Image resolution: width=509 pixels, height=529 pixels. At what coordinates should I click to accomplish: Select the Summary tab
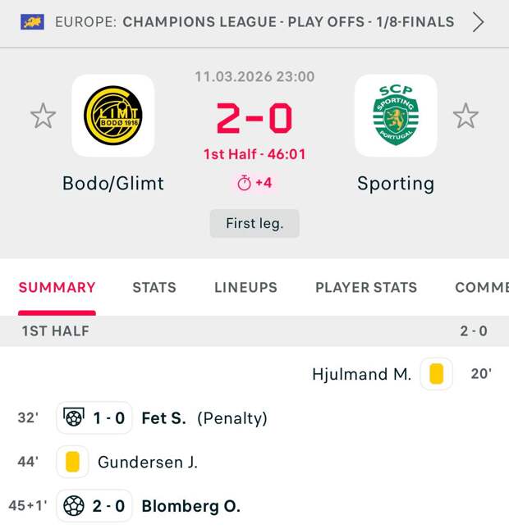click(57, 287)
